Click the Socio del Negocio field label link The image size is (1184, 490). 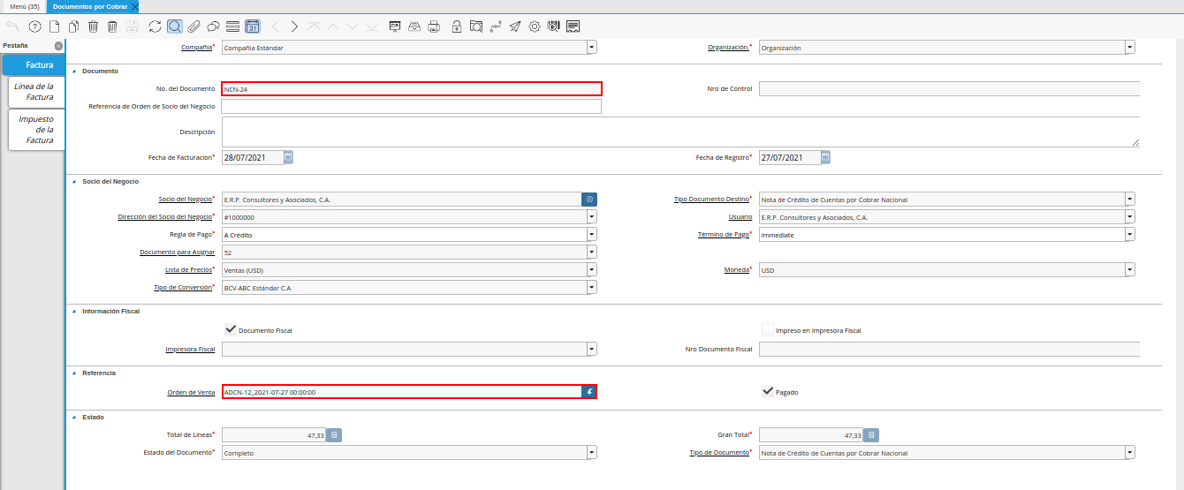pyautogui.click(x=185, y=200)
